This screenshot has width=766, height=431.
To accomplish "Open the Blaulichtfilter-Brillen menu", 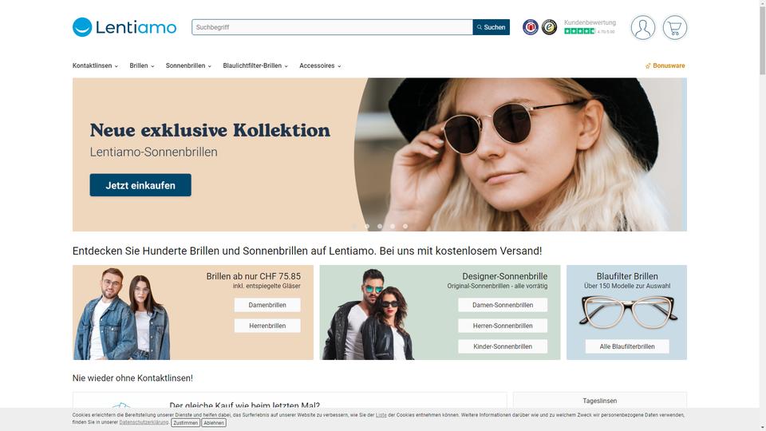I will point(255,65).
